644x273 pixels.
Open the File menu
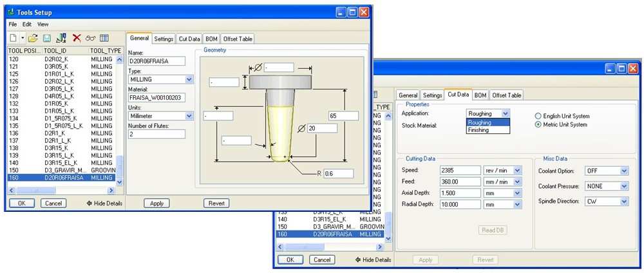pos(13,24)
